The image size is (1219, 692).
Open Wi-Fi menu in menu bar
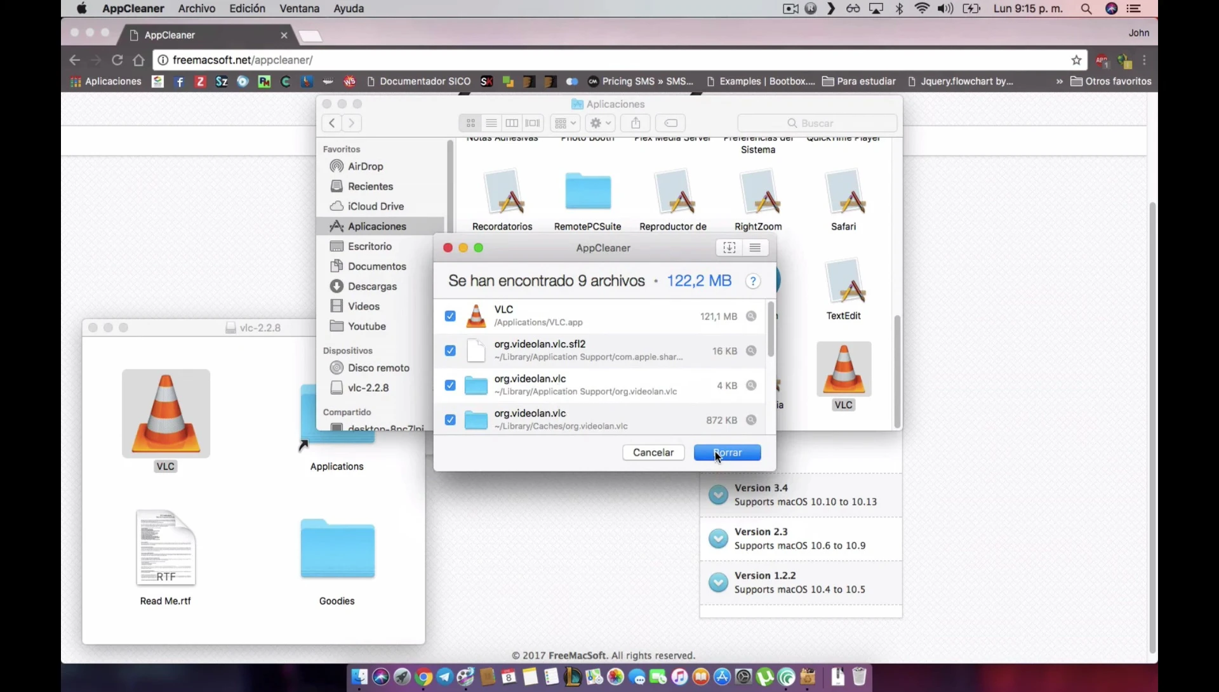pos(922,8)
